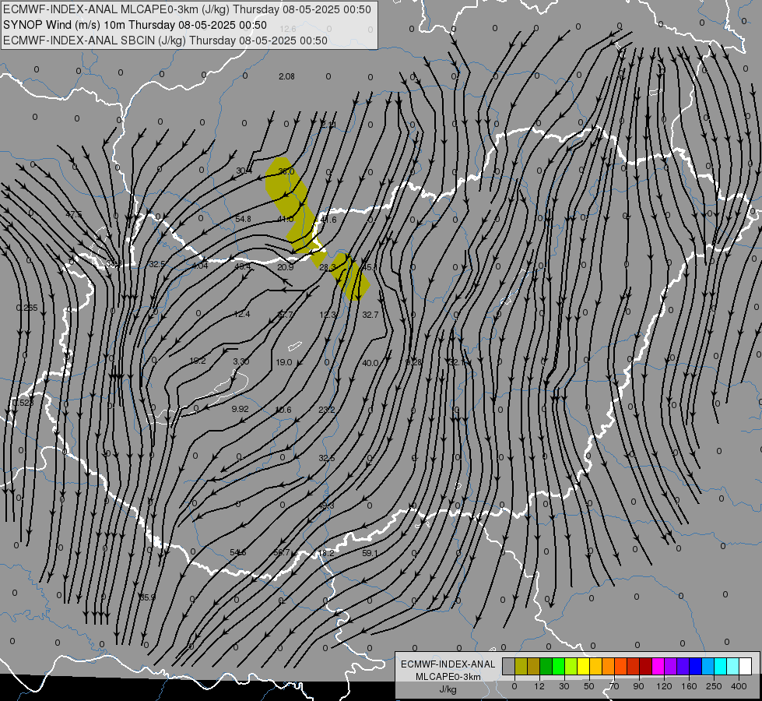Select the legend tick label 30
Viewport: 762px width, 701px height.
(x=564, y=686)
